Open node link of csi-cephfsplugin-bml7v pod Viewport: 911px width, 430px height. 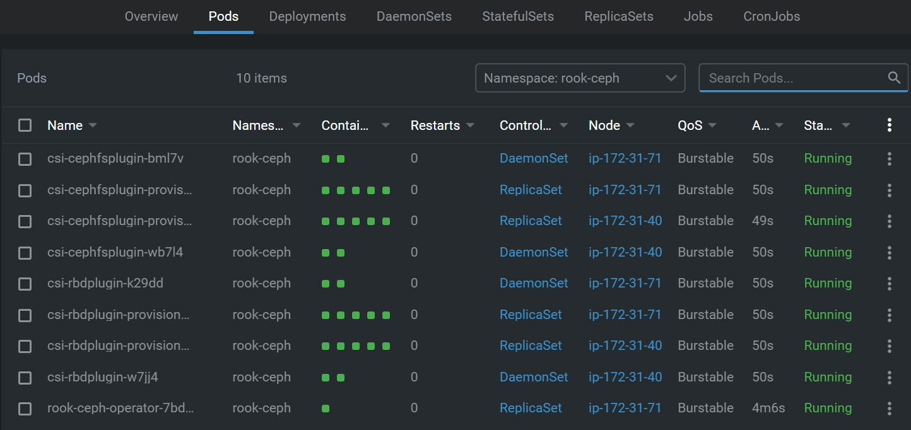pos(625,159)
